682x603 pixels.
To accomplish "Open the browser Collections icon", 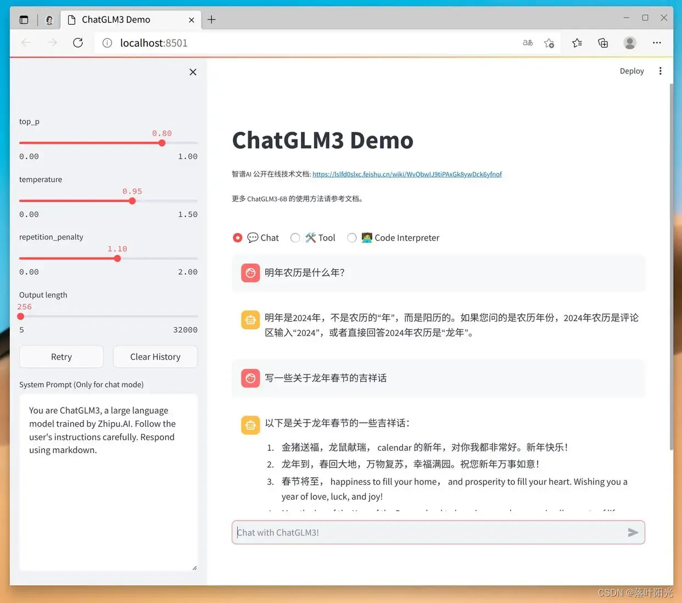I will [603, 43].
